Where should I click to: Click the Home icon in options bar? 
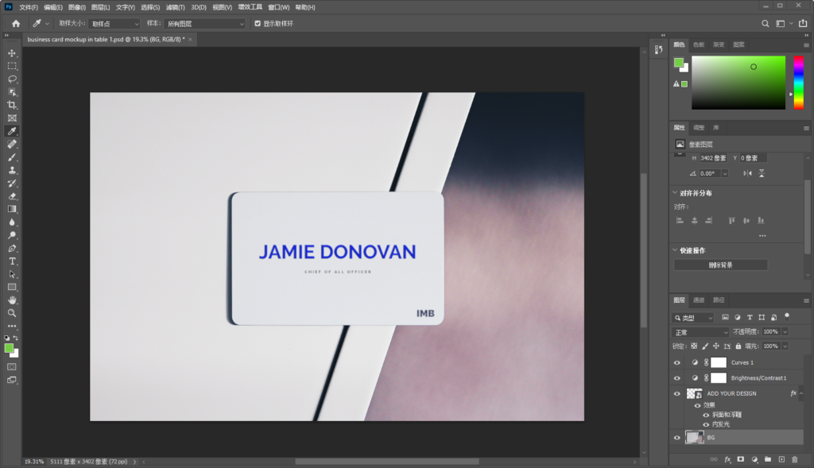[16, 23]
